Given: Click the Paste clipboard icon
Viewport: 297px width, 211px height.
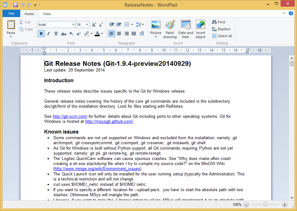Looking at the screenshot, I should click(x=11, y=25).
